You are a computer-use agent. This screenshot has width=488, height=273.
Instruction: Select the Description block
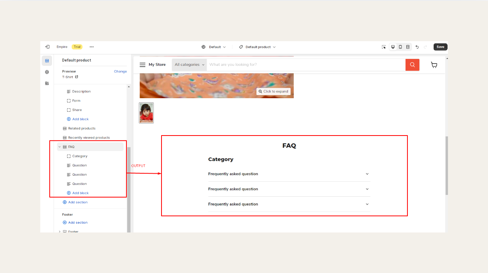[81, 91]
